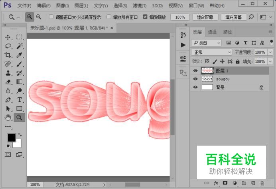Image resolution: width=276 pixels, height=189 pixels.
Task: Create a new group folder icon
Action: click(x=244, y=183)
